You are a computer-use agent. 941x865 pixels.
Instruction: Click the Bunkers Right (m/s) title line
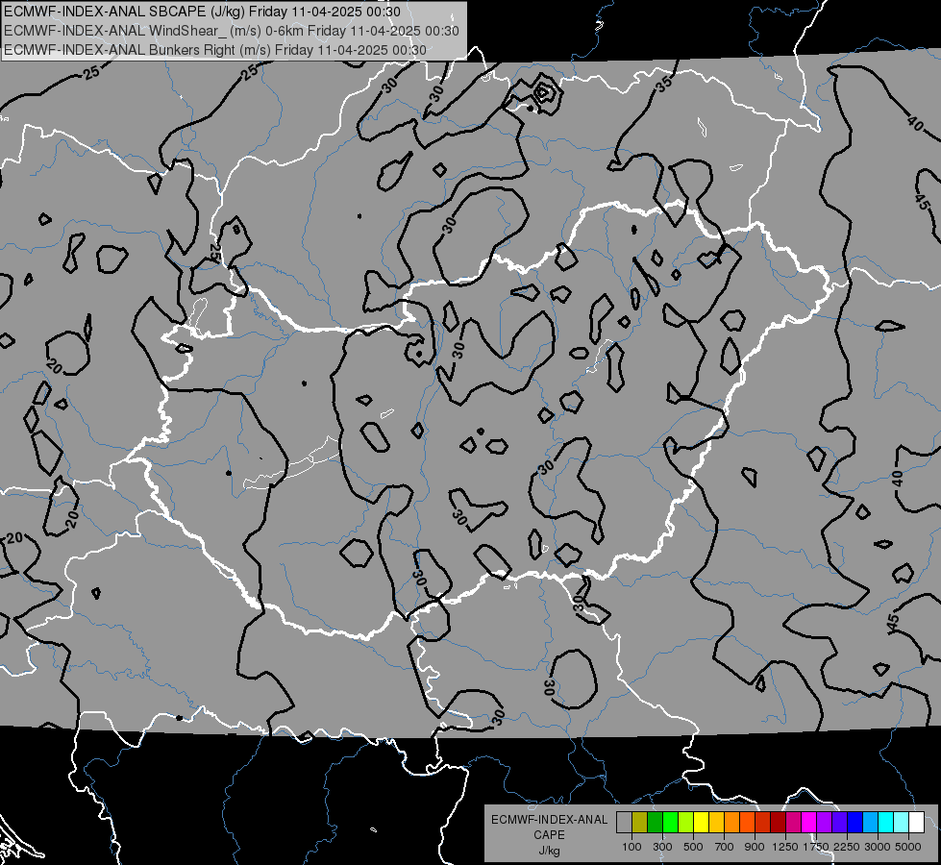[215, 50]
